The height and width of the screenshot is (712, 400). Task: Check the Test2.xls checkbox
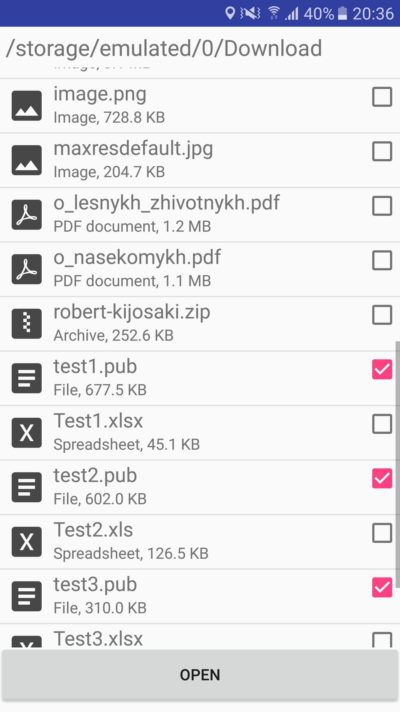[382, 533]
